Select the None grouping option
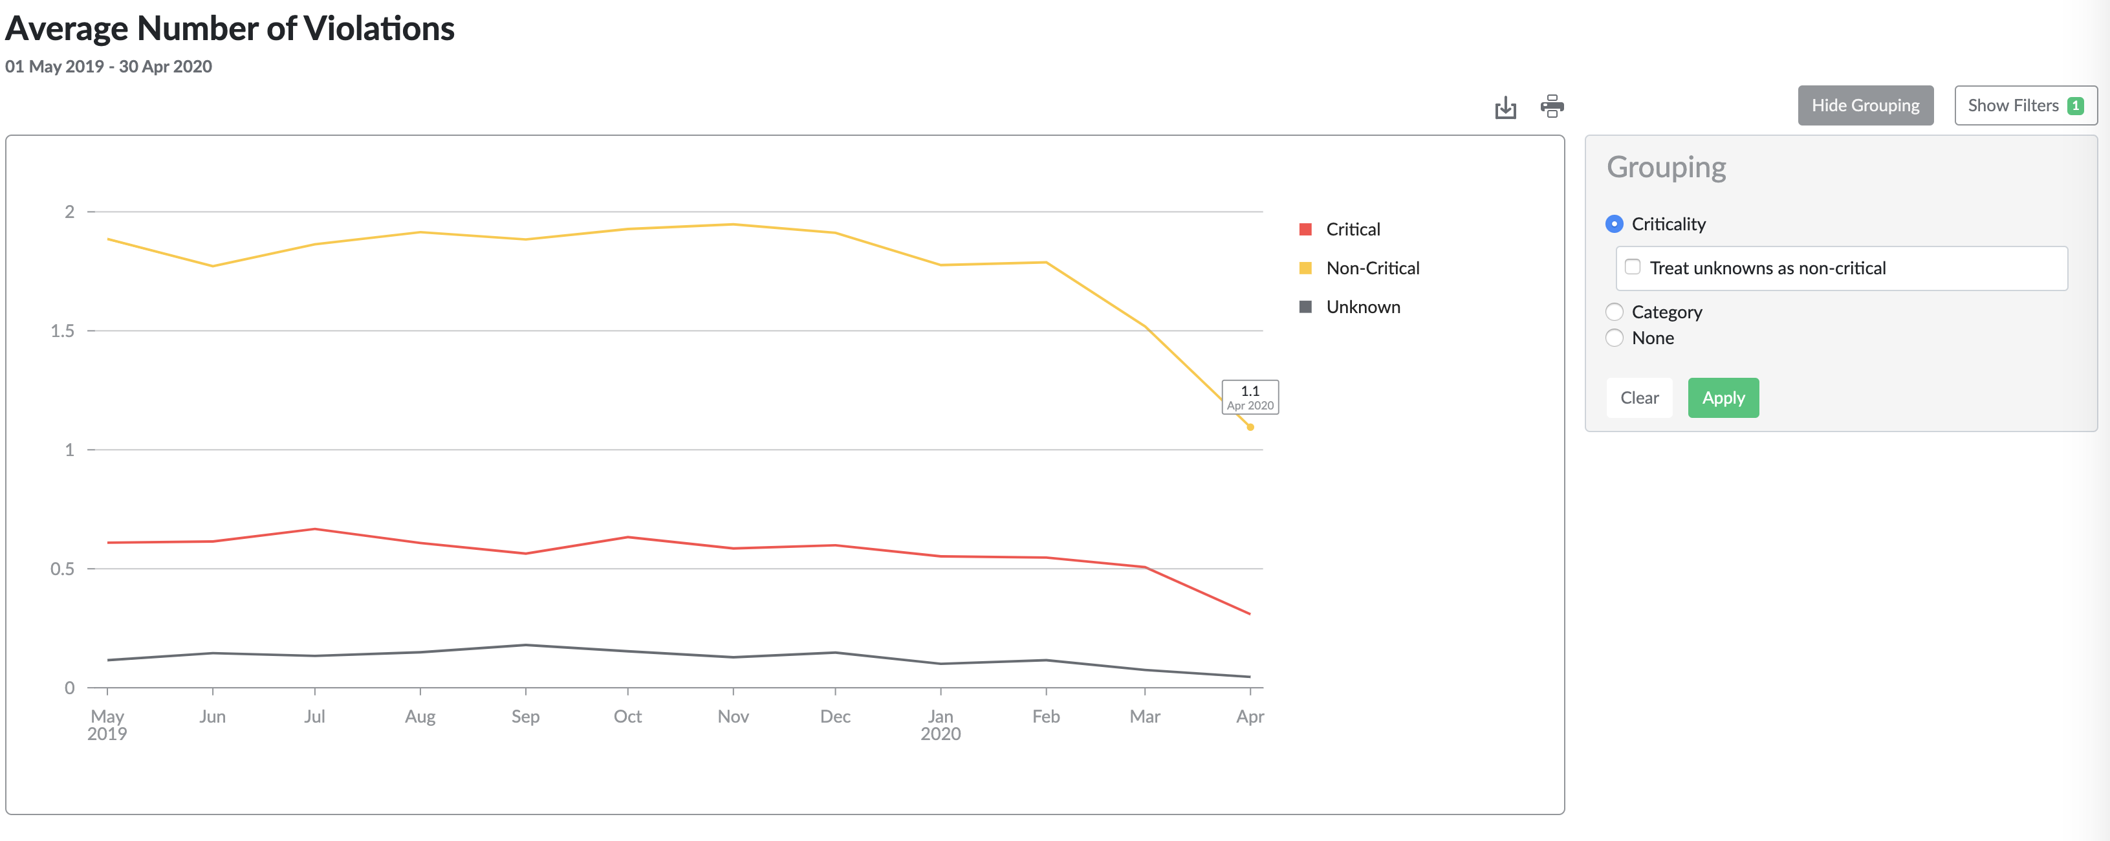 coord(1615,338)
